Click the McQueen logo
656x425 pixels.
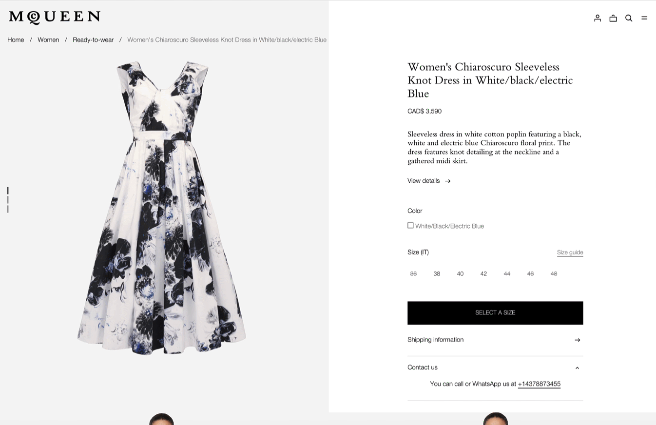55,18
